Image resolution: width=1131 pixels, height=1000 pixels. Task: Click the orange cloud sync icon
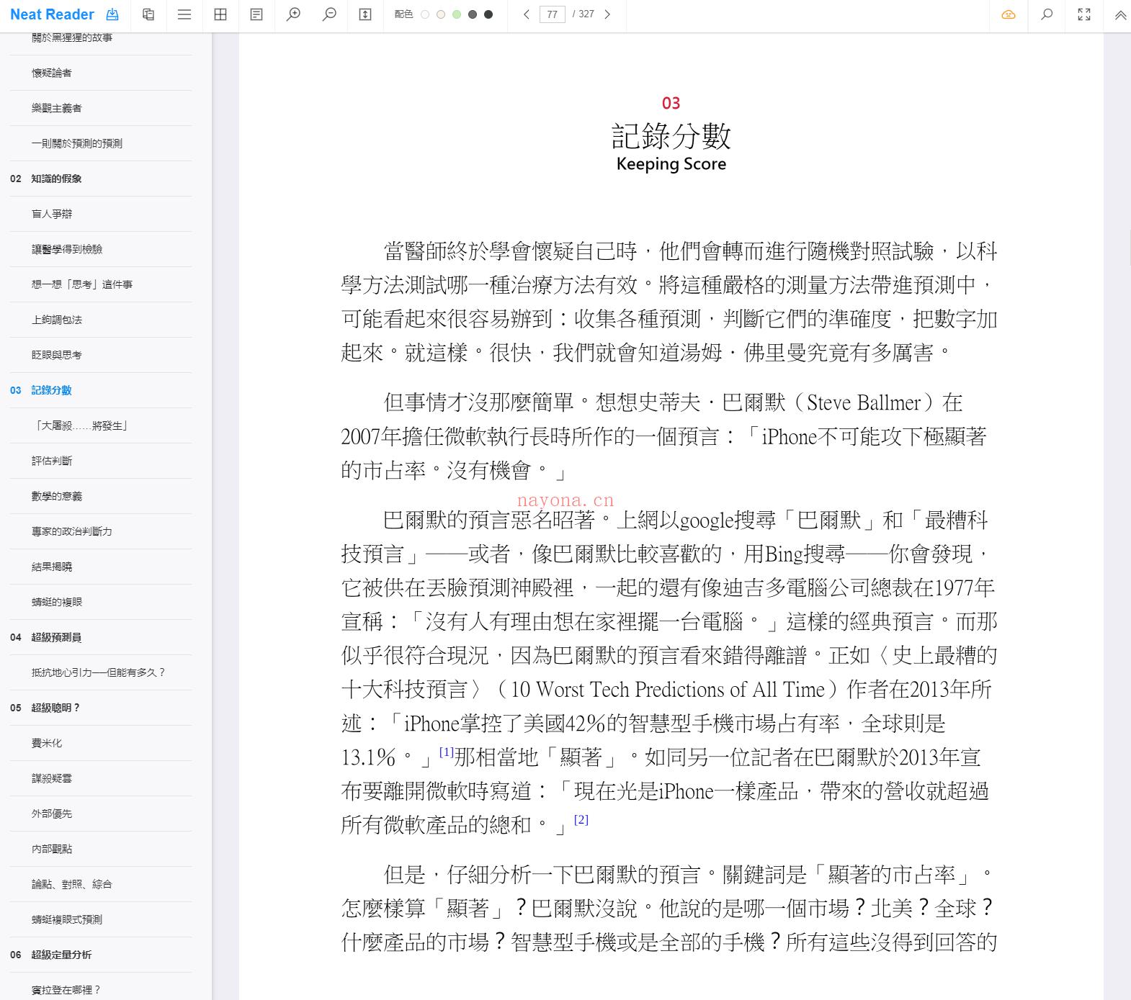pyautogui.click(x=1009, y=14)
